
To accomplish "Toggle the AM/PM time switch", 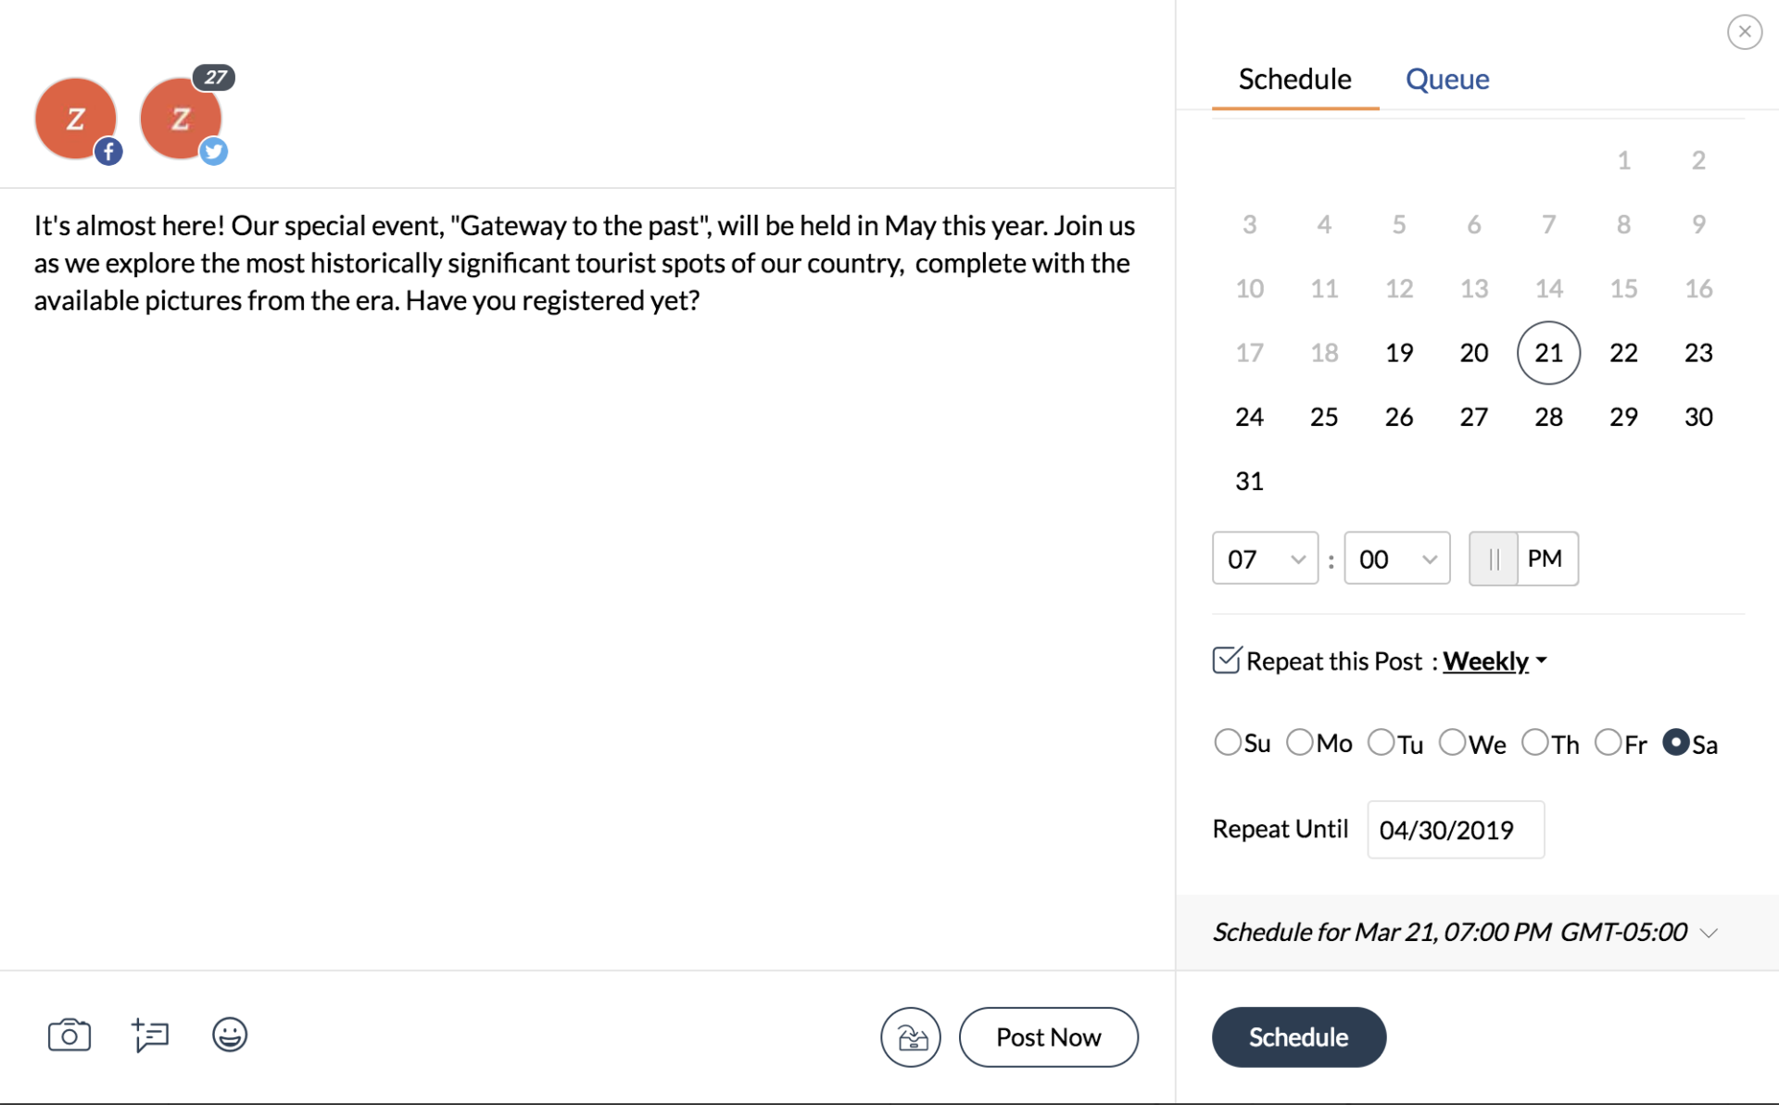I will click(x=1523, y=559).
